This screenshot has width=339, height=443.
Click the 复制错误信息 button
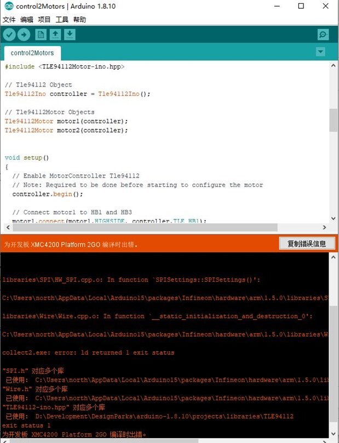[307, 243]
